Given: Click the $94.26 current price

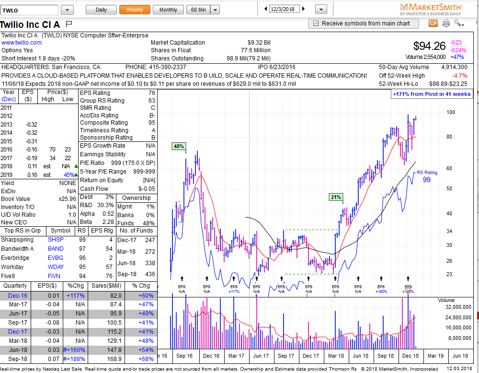Looking at the screenshot, I should tap(430, 46).
